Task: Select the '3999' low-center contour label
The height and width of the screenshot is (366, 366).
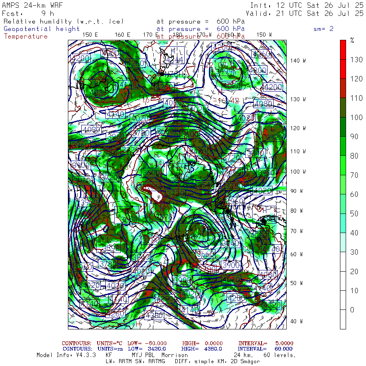Action: [x=224, y=71]
